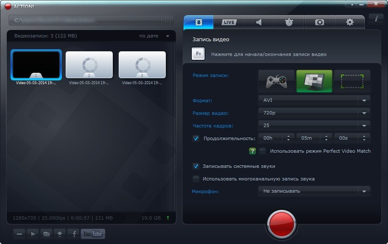Upload recording to YouTube
388x244 pixels.
pos(93,234)
